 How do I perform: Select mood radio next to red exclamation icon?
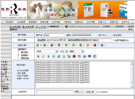click(99, 45)
